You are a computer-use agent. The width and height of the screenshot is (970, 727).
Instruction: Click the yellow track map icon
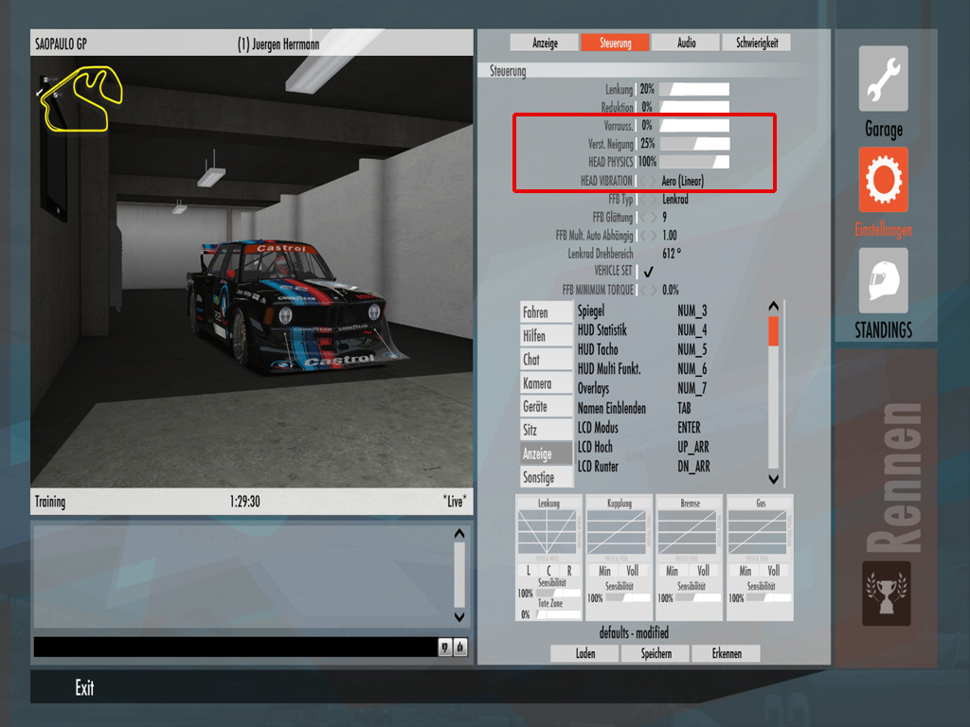81,98
